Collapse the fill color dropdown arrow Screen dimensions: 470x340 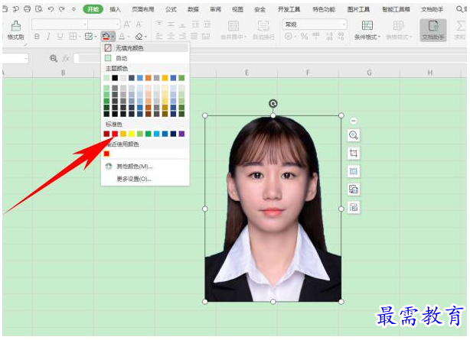coord(113,37)
